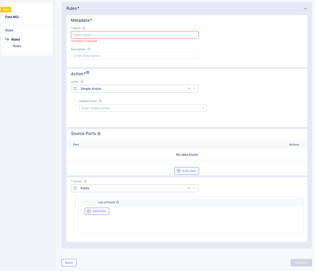Click the help icon beside Description
The width and height of the screenshot is (315, 271).
tap(89, 49)
